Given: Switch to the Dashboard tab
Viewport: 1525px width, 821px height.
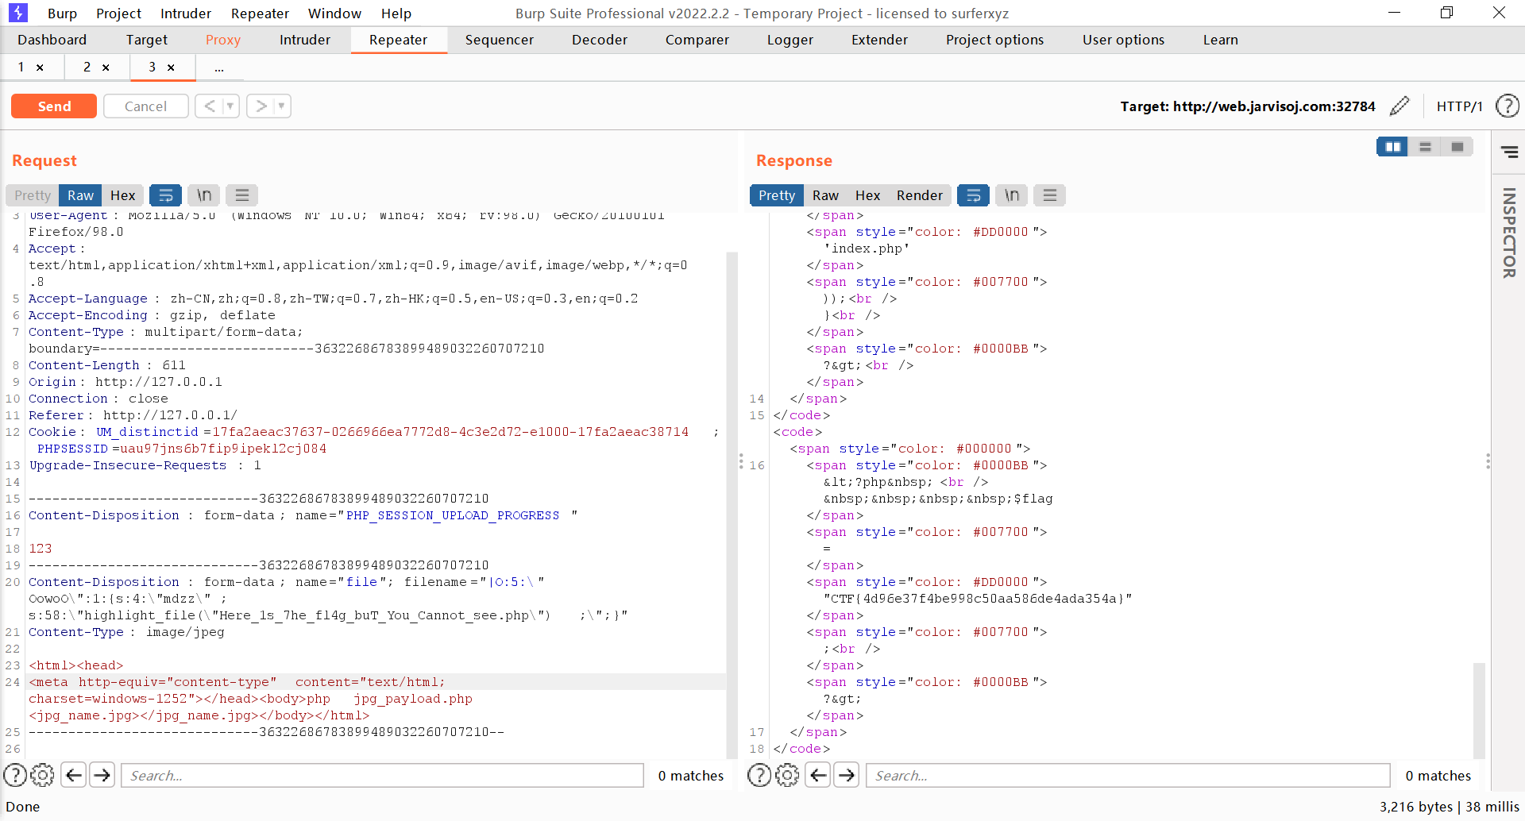Looking at the screenshot, I should tap(52, 40).
